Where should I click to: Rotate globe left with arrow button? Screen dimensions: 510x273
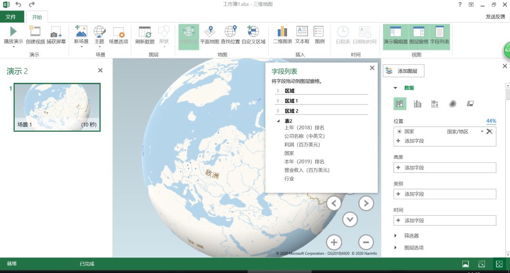334,204
